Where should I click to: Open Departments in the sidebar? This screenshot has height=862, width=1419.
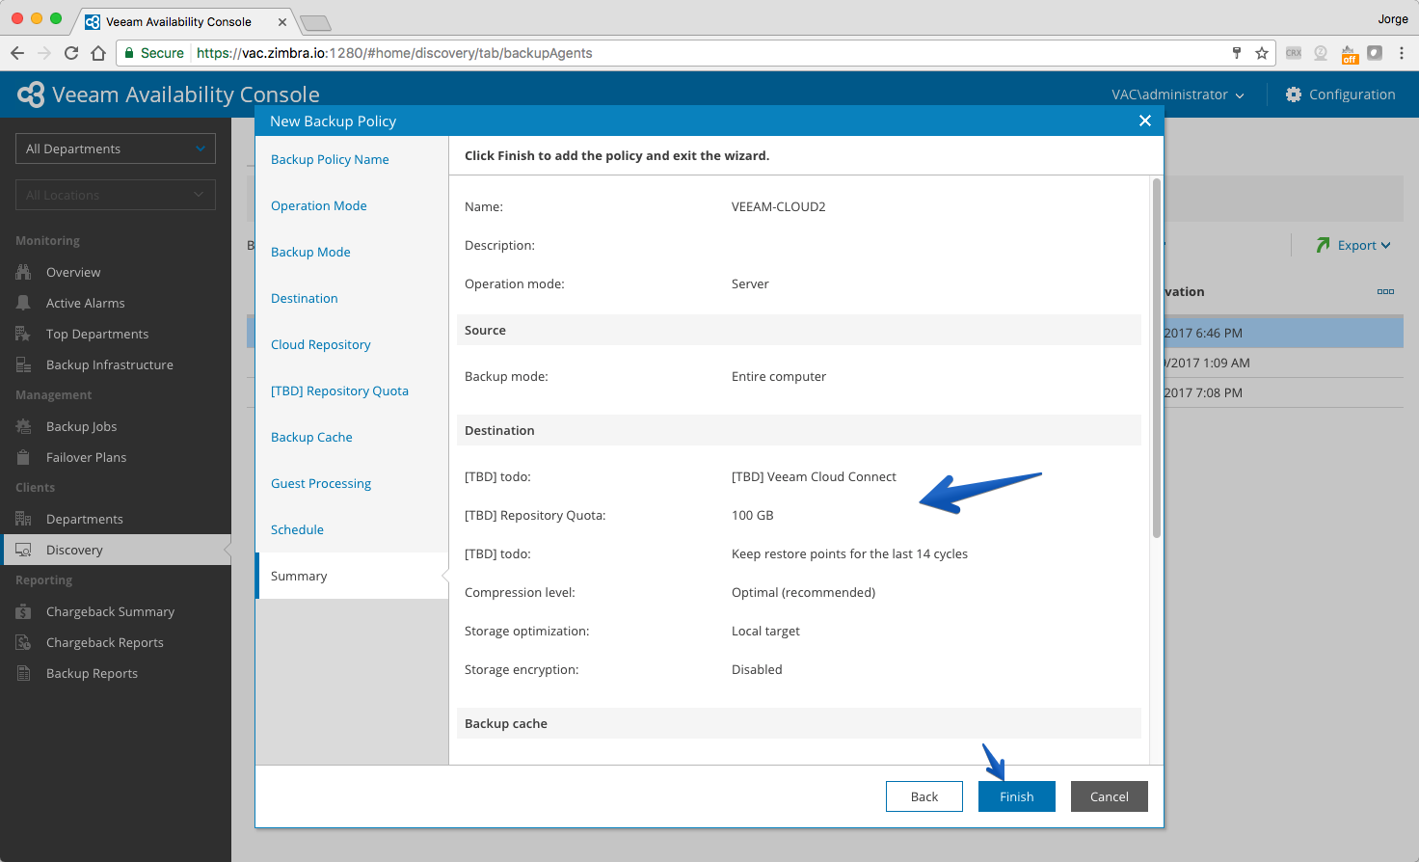coord(84,519)
